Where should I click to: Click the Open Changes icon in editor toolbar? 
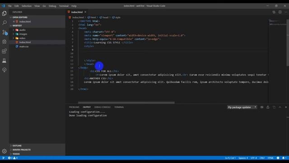[274, 12]
